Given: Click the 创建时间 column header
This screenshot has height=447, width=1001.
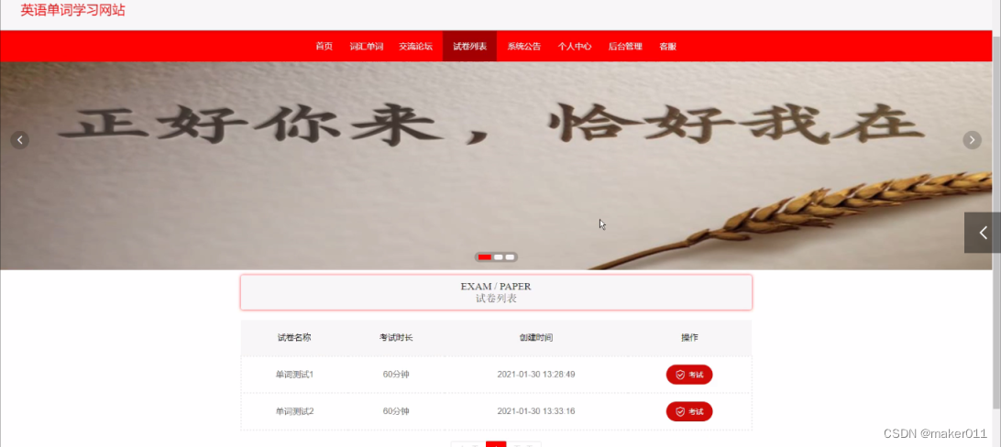Looking at the screenshot, I should tap(535, 337).
